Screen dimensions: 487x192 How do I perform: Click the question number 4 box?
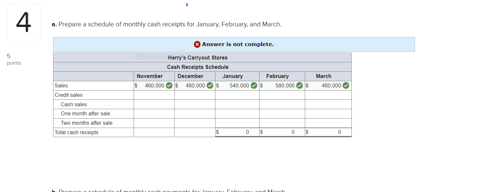(23, 23)
